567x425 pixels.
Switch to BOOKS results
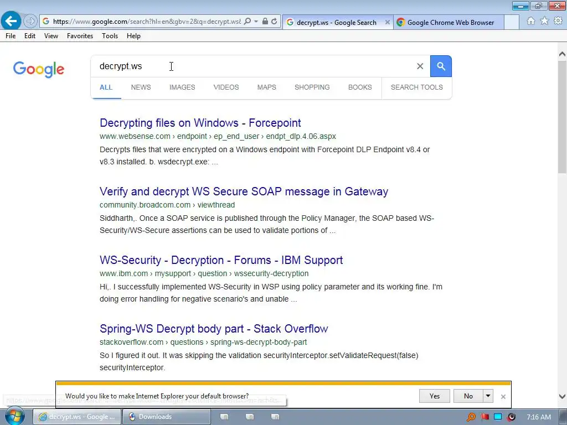(360, 87)
